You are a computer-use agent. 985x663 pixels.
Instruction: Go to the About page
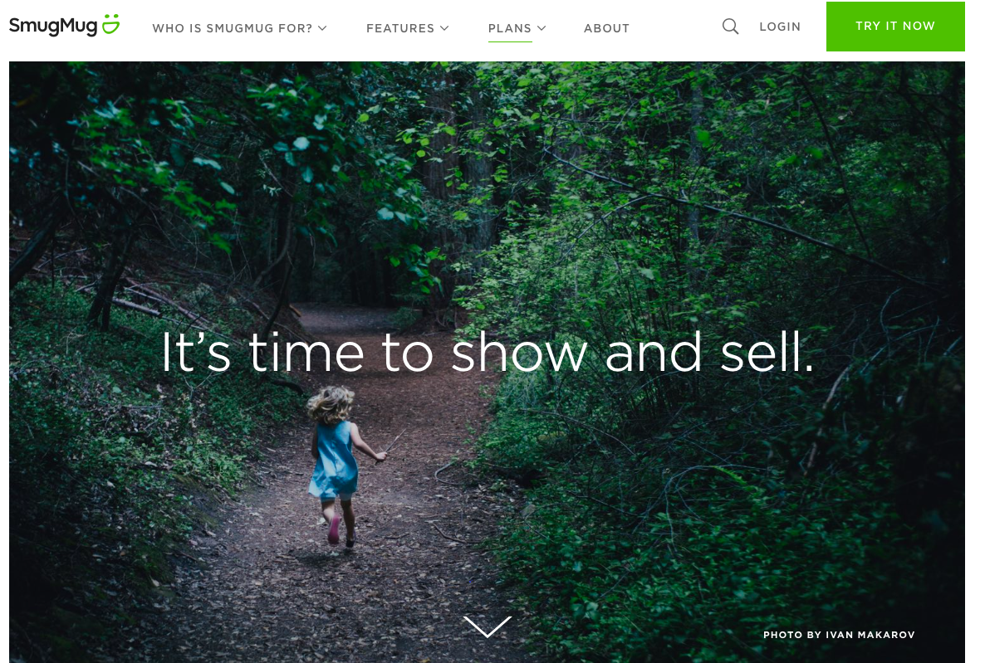point(606,28)
